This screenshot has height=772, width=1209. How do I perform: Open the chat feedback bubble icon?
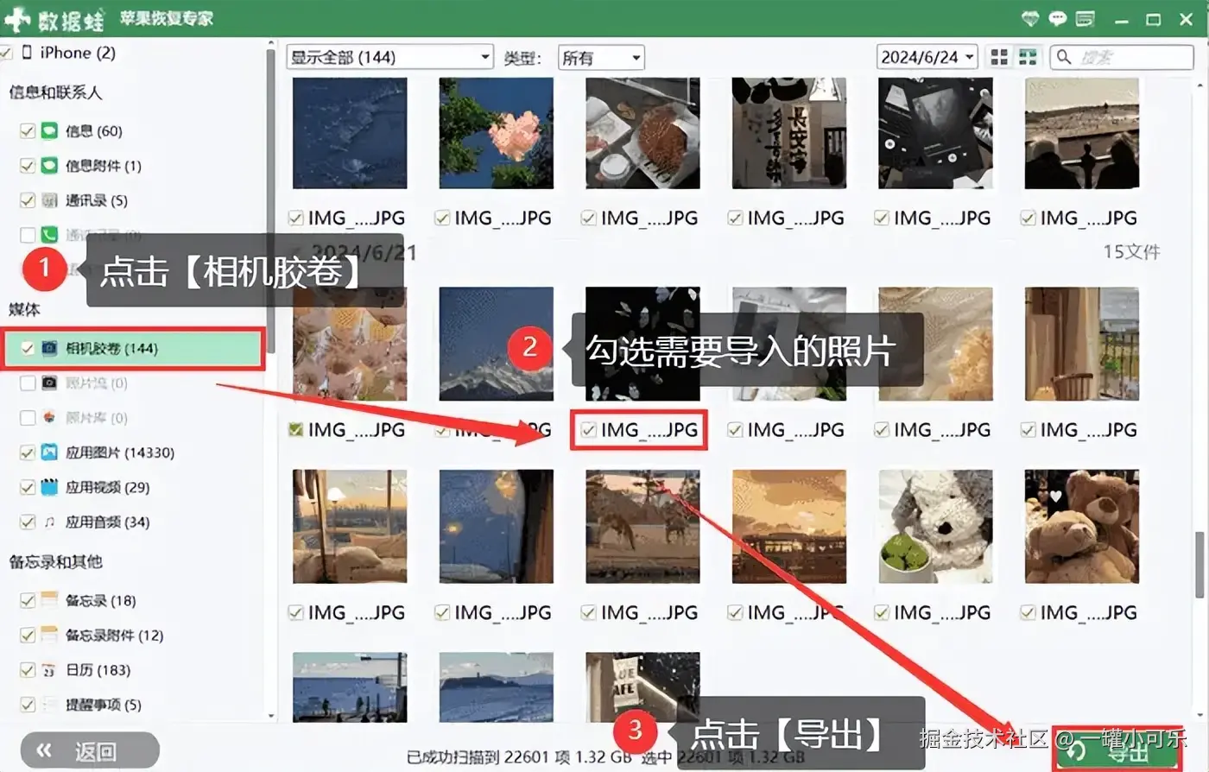click(x=1057, y=18)
